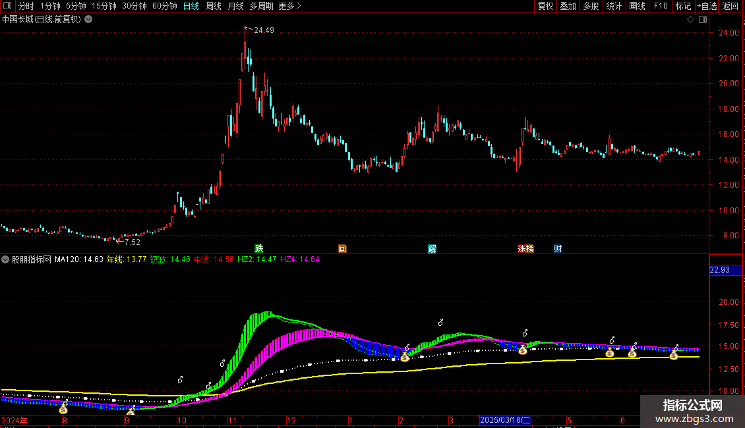Screen dimensions: 745x428
Task: Click the 中波: 14.56 label
Action: pos(214,259)
